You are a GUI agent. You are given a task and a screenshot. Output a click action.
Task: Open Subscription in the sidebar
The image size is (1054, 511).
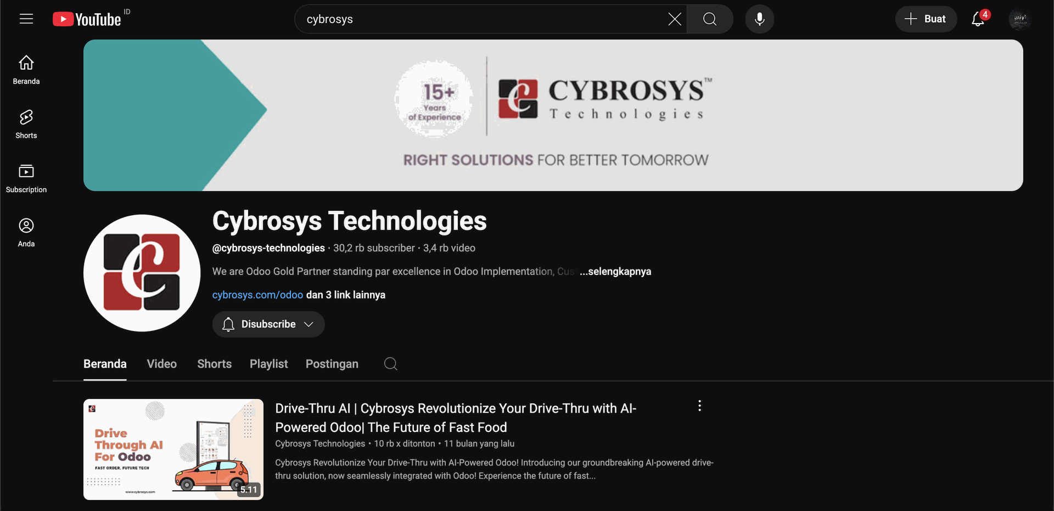26,179
